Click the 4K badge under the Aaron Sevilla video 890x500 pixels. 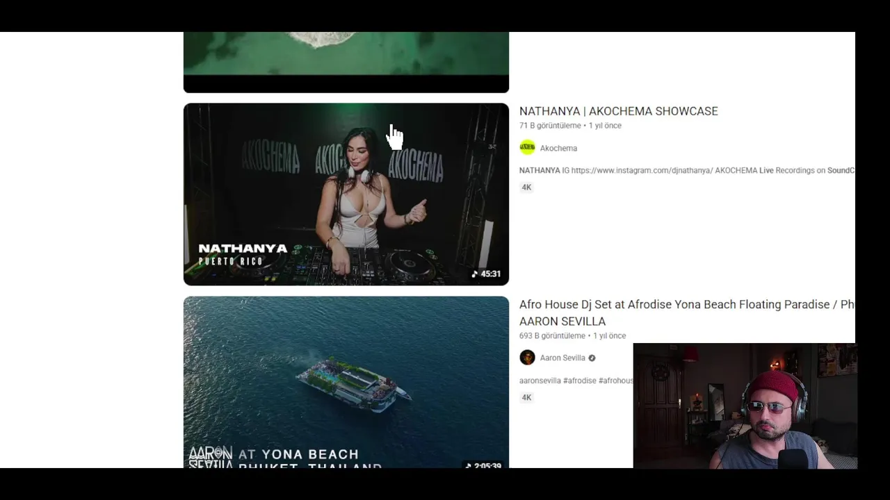(x=526, y=397)
